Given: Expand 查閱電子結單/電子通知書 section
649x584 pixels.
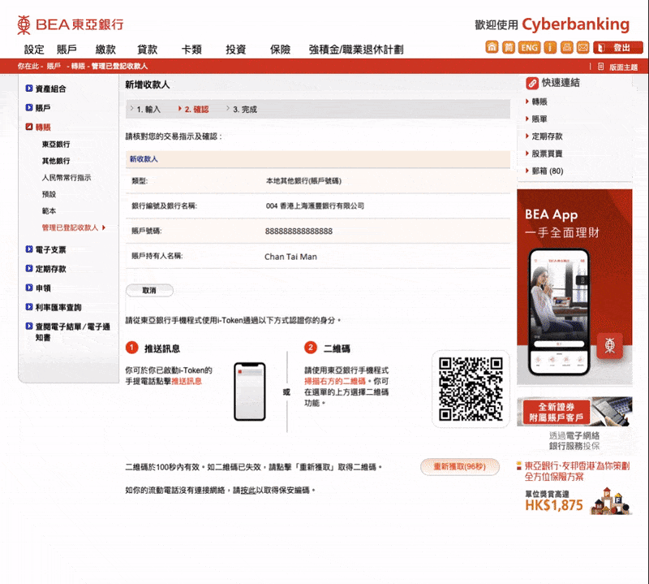Looking at the screenshot, I should click(29, 327).
